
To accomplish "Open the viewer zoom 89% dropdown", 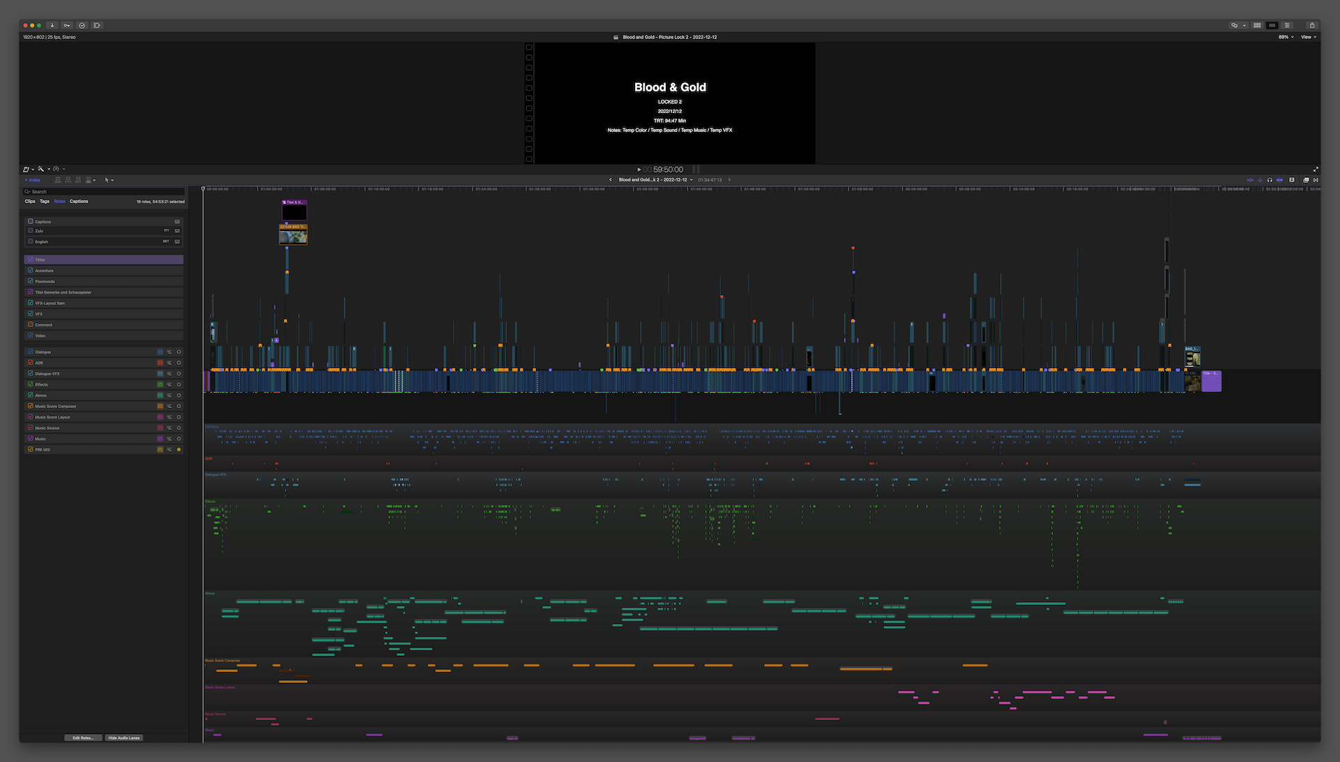I will coord(1286,37).
